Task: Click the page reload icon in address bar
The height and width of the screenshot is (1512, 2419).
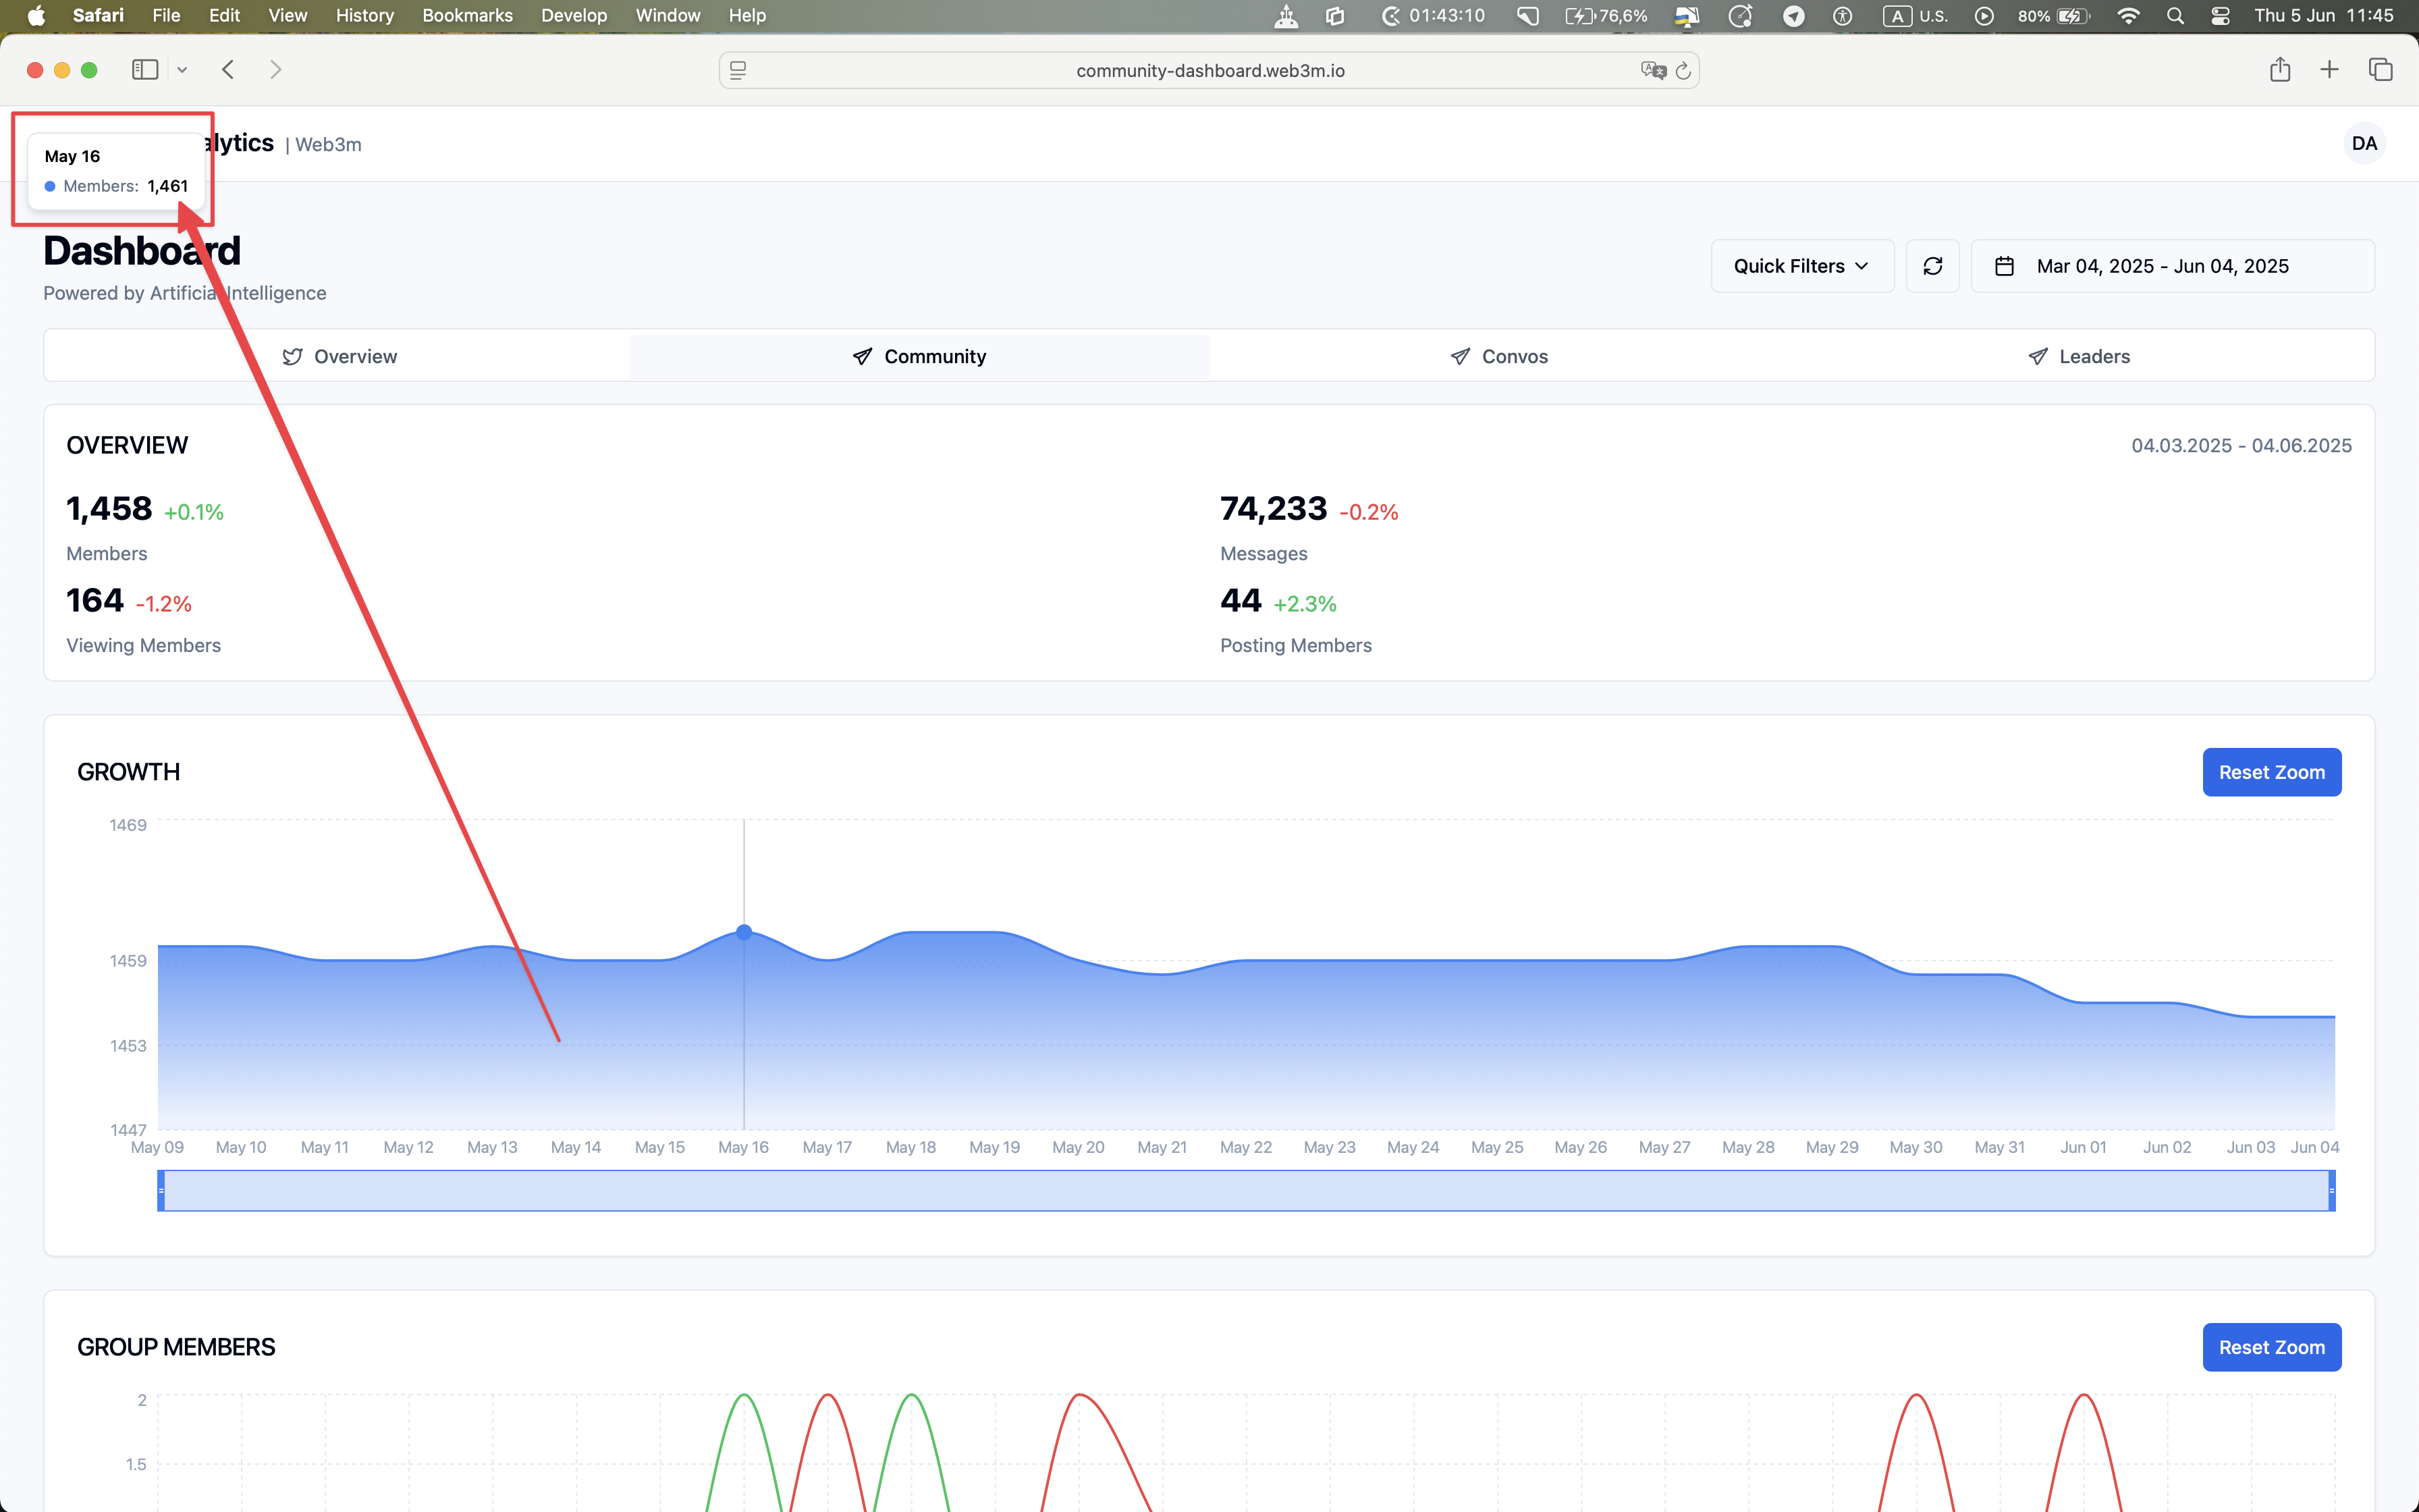Action: [x=1683, y=71]
